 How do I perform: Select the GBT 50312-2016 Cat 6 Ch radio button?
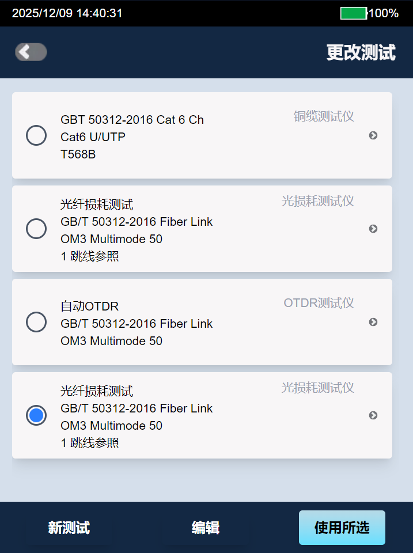36,135
